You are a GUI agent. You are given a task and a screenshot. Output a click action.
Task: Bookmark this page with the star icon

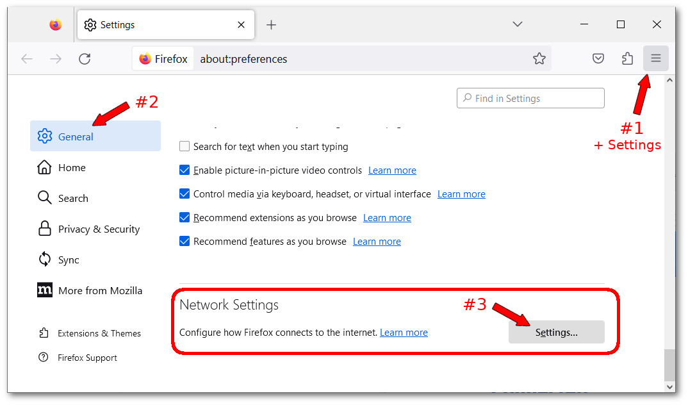(x=539, y=58)
